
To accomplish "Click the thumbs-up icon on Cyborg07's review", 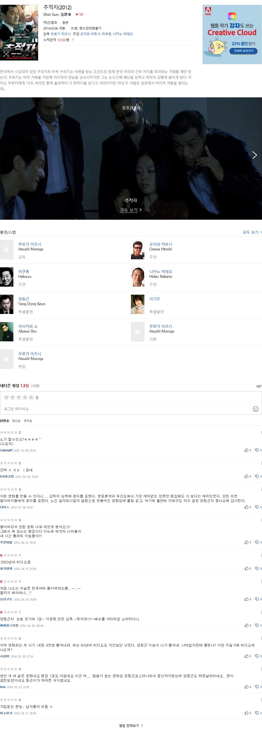I will (x=247, y=450).
